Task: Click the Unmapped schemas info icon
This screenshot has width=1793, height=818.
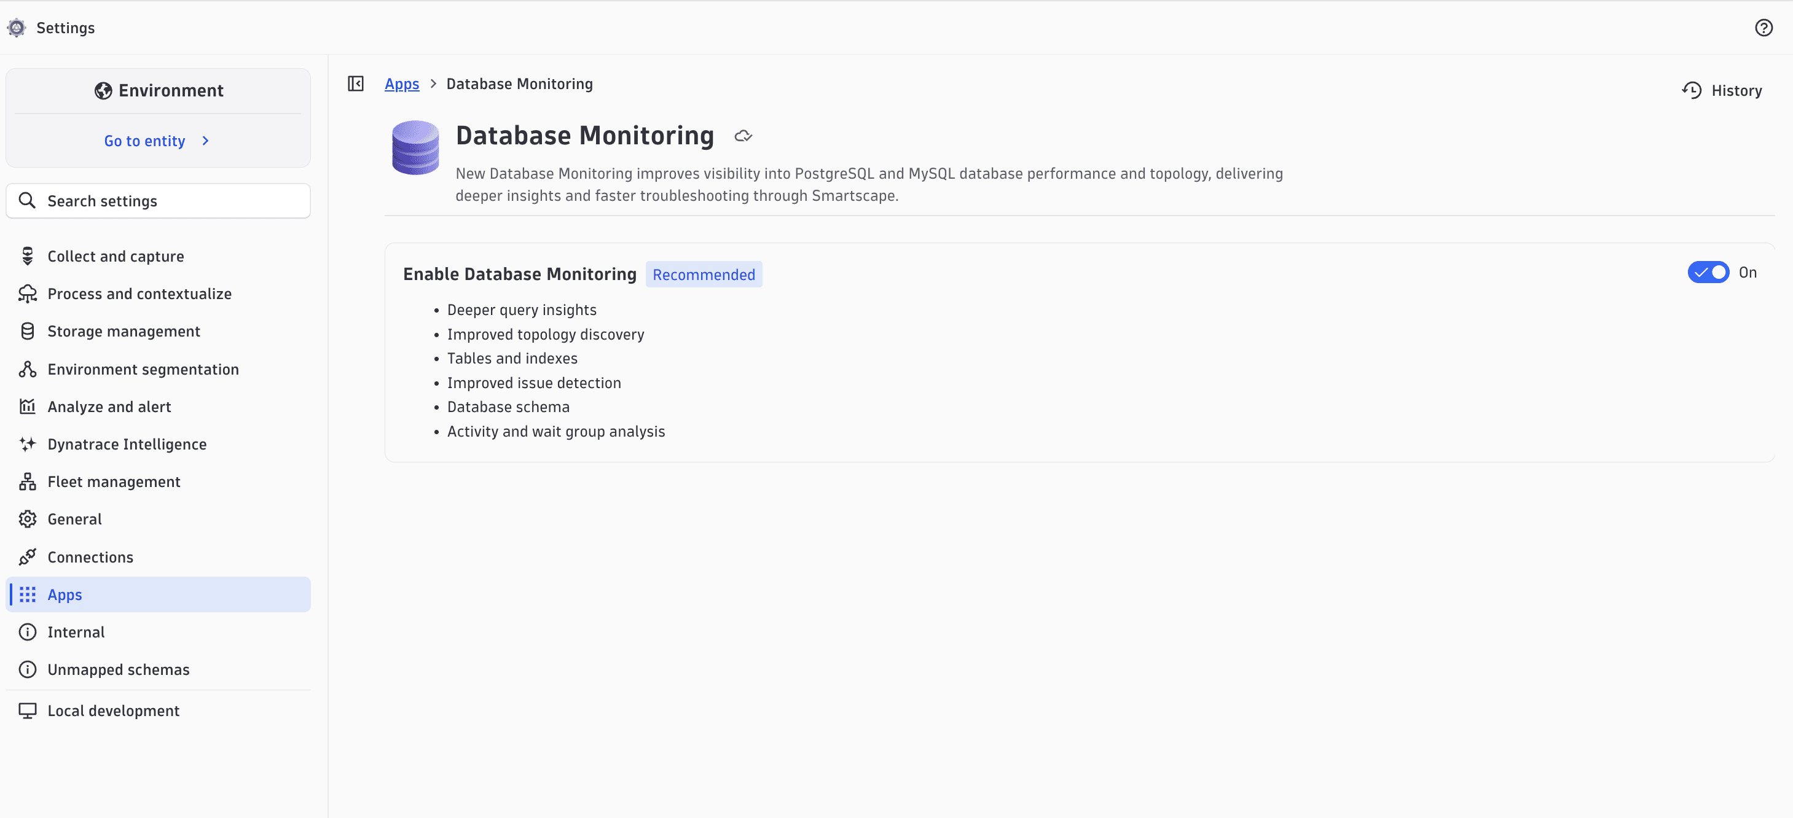Action: pyautogui.click(x=28, y=670)
